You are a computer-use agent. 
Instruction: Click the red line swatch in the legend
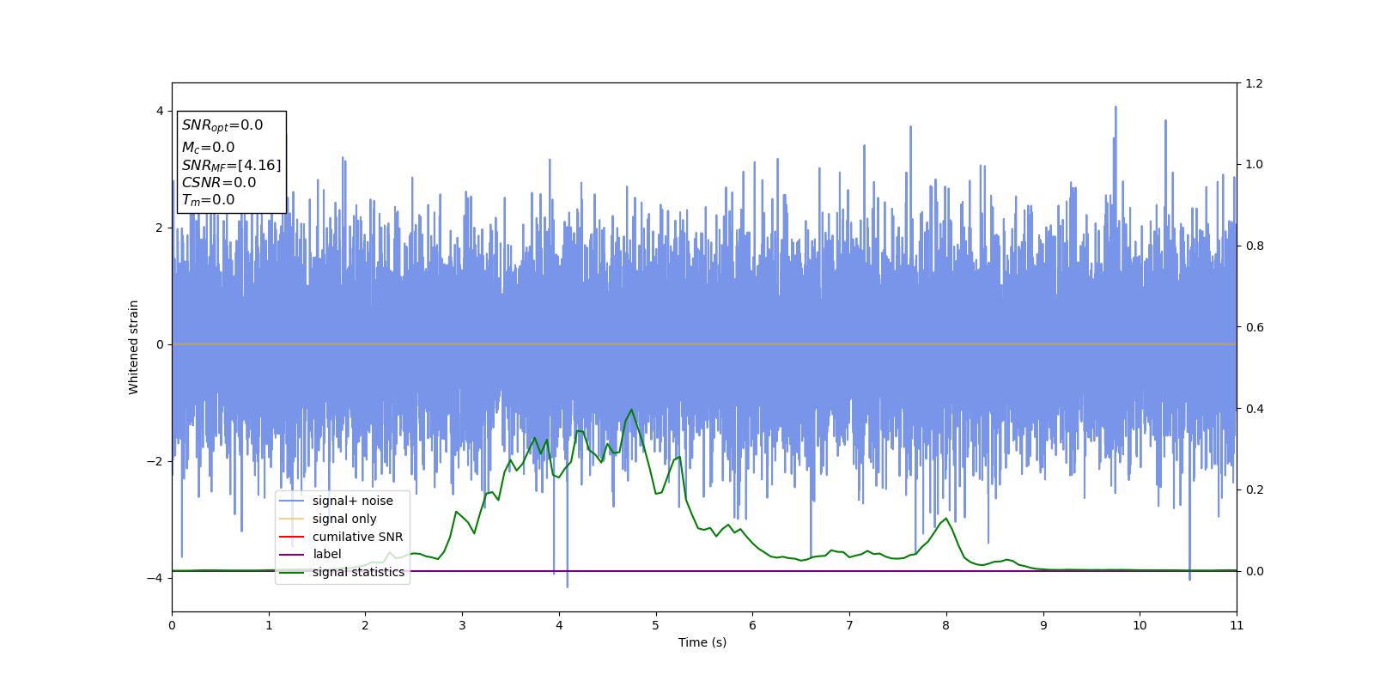point(292,537)
